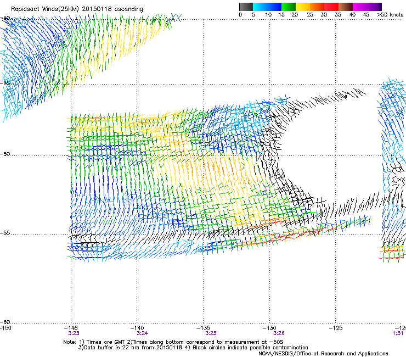Click the '-145' longitude axis label
406x357 pixels.
point(71,328)
